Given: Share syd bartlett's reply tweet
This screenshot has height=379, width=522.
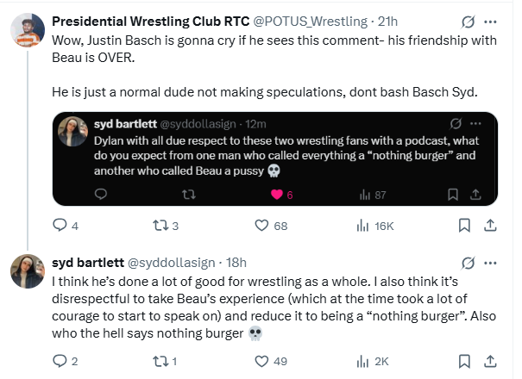Looking at the screenshot, I should click(490, 361).
